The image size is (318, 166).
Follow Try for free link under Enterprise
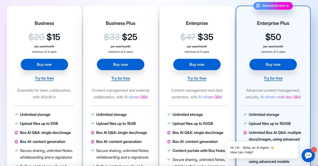[x=197, y=78]
